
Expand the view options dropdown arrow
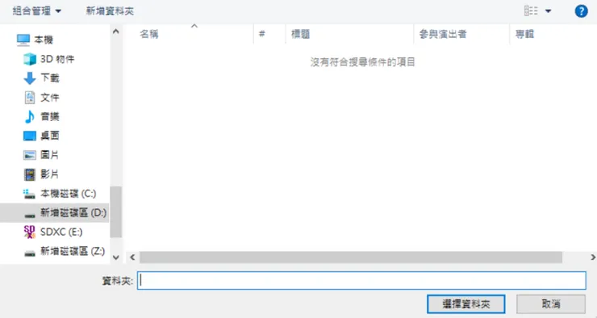549,11
